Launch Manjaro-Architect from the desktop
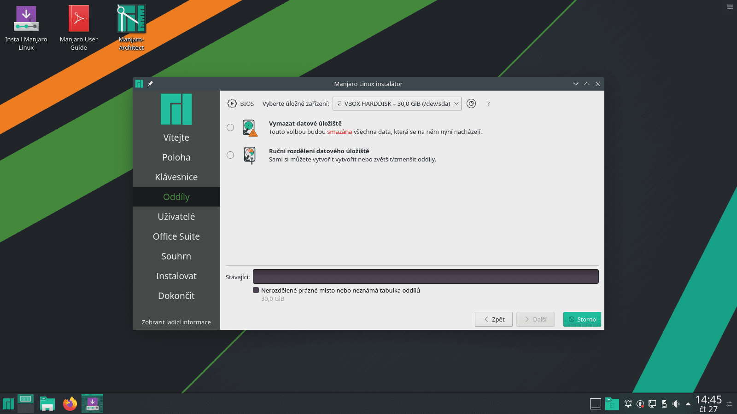737x414 pixels. click(131, 21)
